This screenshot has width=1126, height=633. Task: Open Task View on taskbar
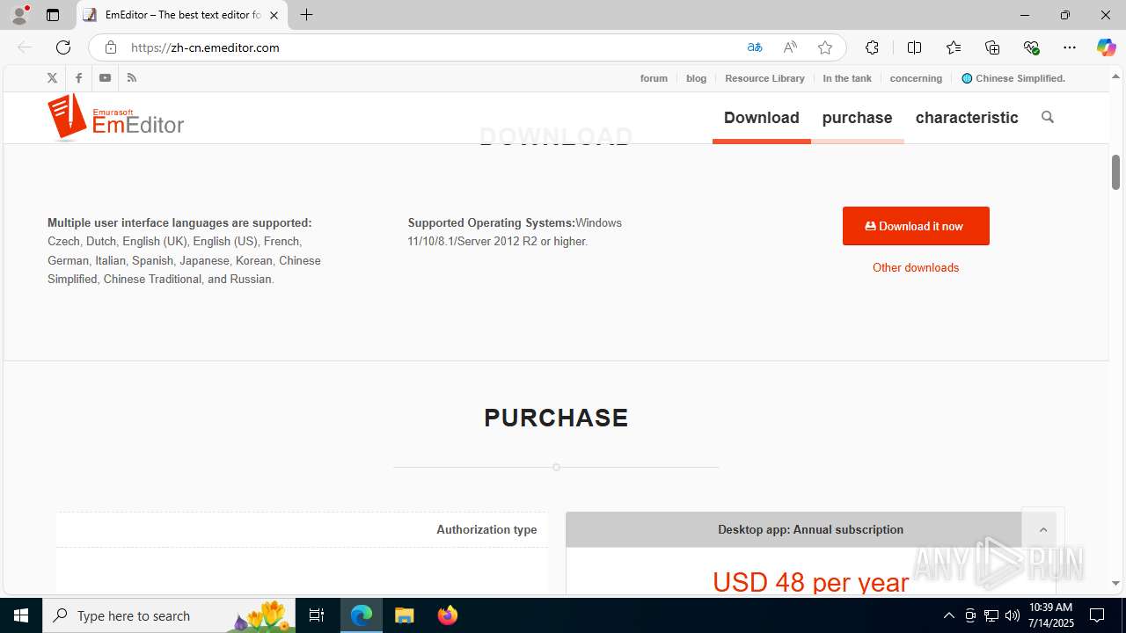pyautogui.click(x=317, y=615)
